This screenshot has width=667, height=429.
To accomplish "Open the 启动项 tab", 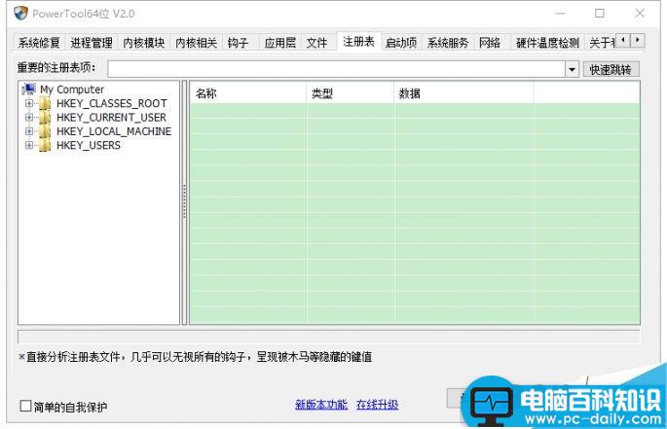I will pos(401,43).
